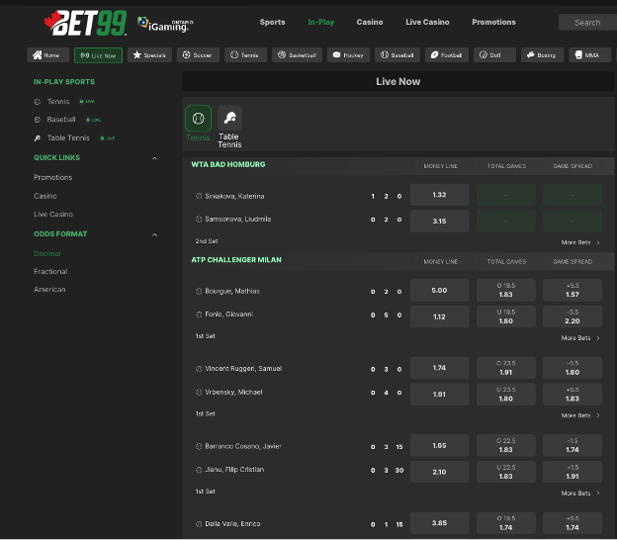This screenshot has height=540, width=617.
Task: Select the Table Tennis paddle icon
Action: pyautogui.click(x=229, y=118)
